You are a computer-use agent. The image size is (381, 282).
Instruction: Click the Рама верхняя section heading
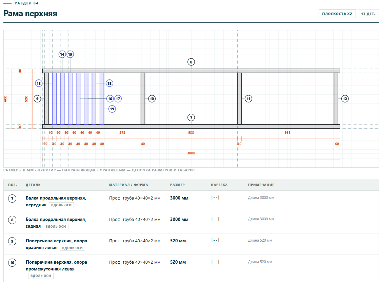click(31, 14)
